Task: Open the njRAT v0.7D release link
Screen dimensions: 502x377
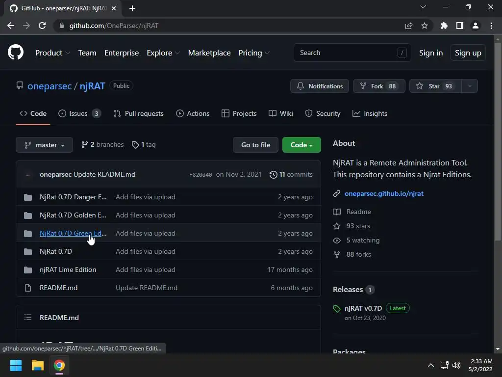Action: [363, 308]
